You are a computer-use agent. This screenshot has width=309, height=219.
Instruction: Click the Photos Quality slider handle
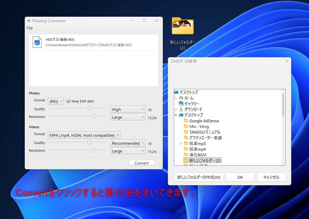point(89,108)
